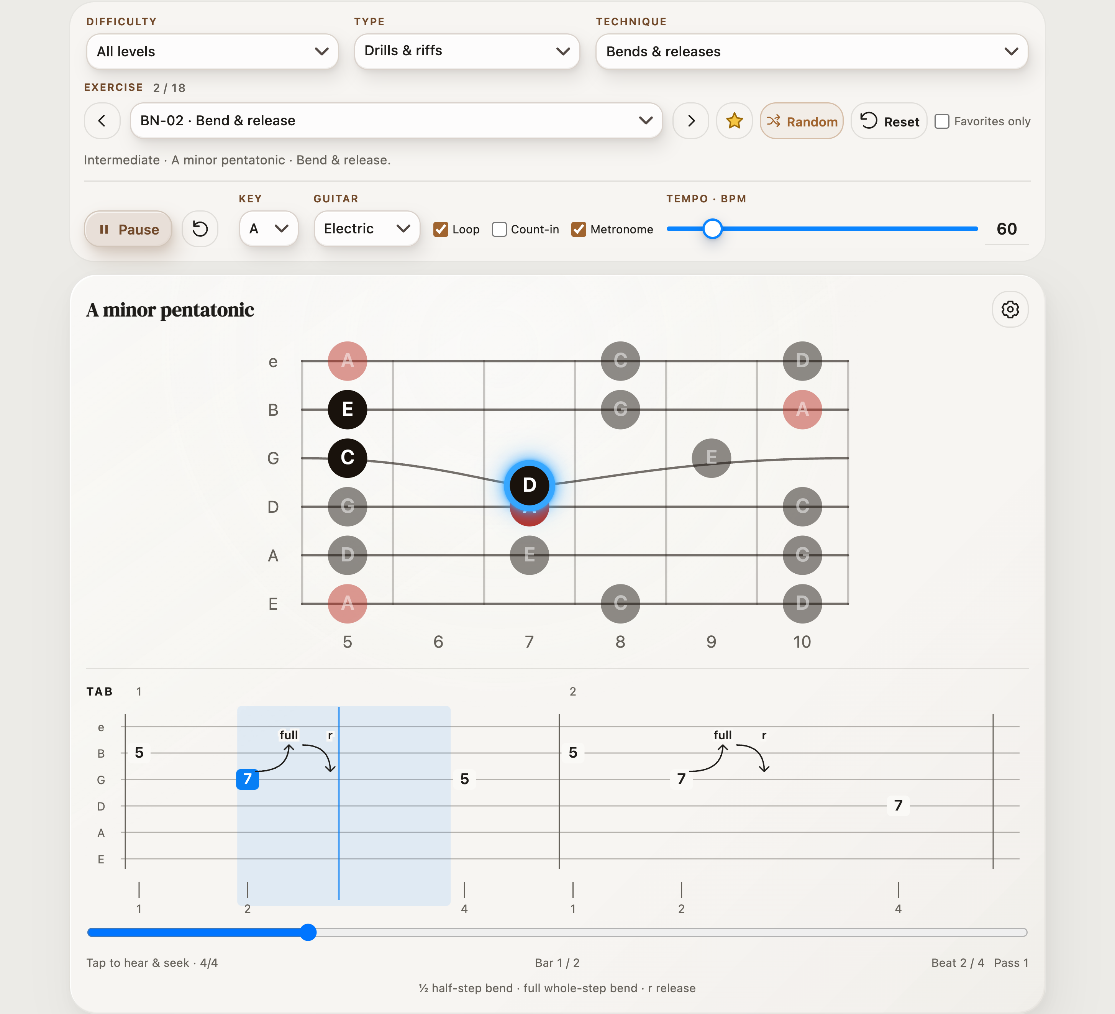This screenshot has width=1115, height=1014.
Task: Expand the BN-02 exercise selector
Action: 396,121
